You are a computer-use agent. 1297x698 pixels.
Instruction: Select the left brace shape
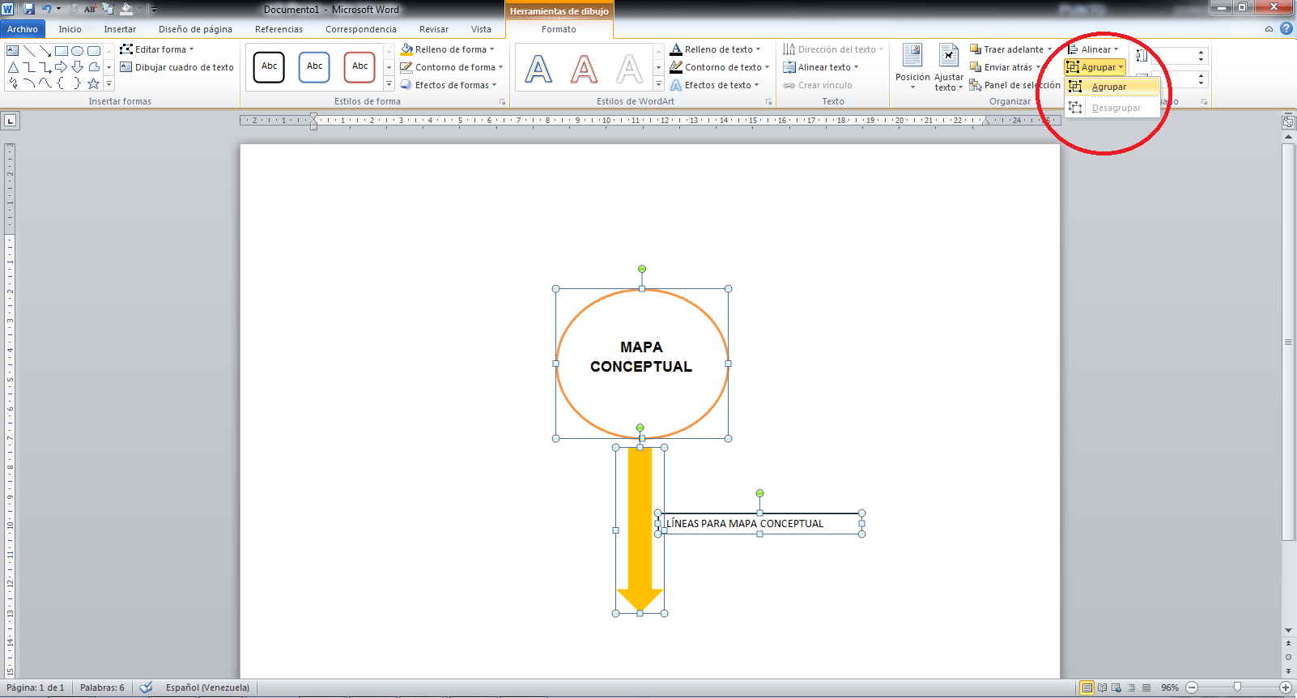pos(62,83)
